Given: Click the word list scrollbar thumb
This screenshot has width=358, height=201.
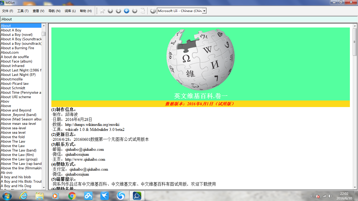Looking at the screenshot, I should [x=44, y=34].
